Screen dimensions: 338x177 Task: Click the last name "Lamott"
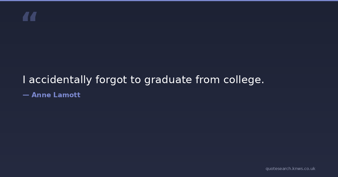click(x=67, y=95)
